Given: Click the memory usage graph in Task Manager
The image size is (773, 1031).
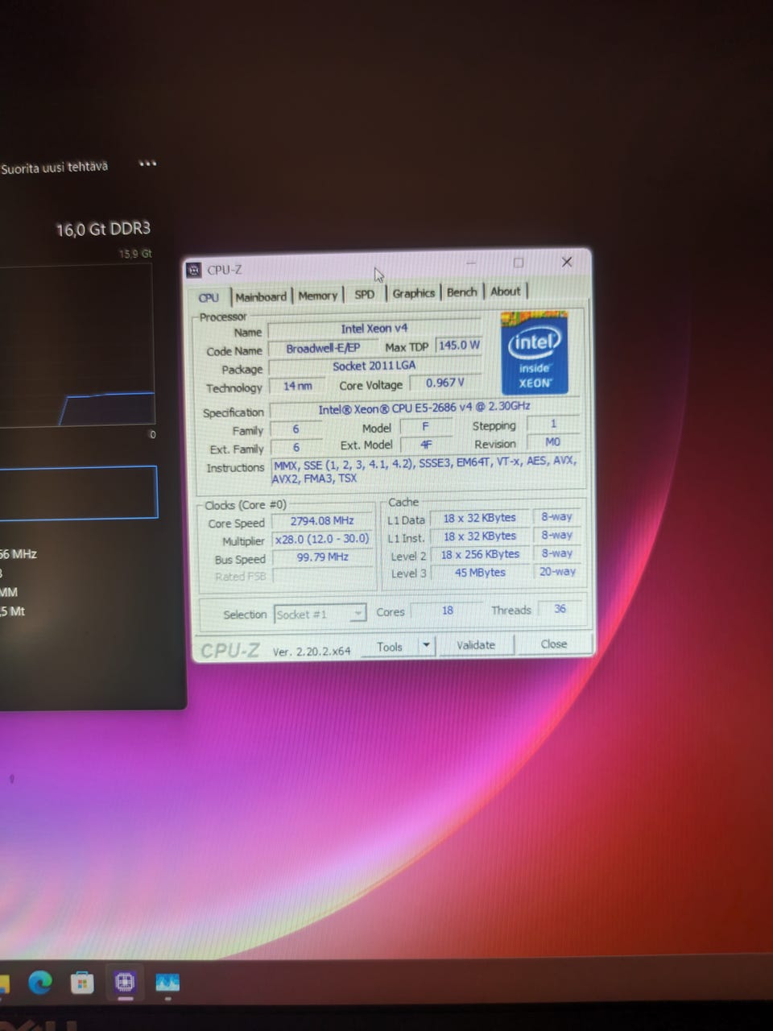Looking at the screenshot, I should coord(76,345).
